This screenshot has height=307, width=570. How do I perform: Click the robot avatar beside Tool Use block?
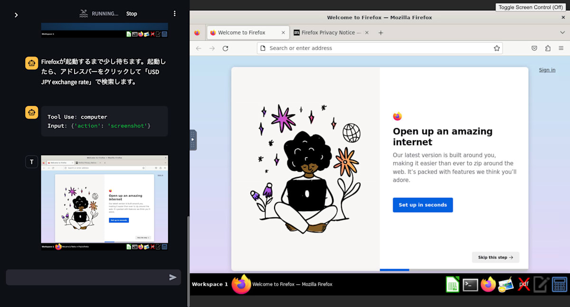click(x=31, y=112)
